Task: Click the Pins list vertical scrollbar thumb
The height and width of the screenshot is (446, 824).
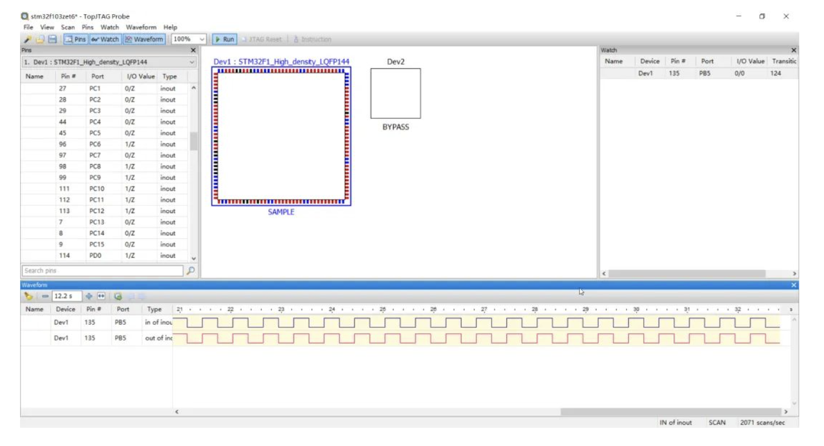Action: [x=193, y=141]
